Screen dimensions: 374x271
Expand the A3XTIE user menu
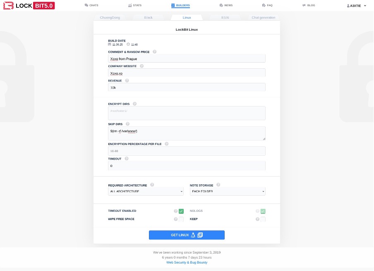356,6
